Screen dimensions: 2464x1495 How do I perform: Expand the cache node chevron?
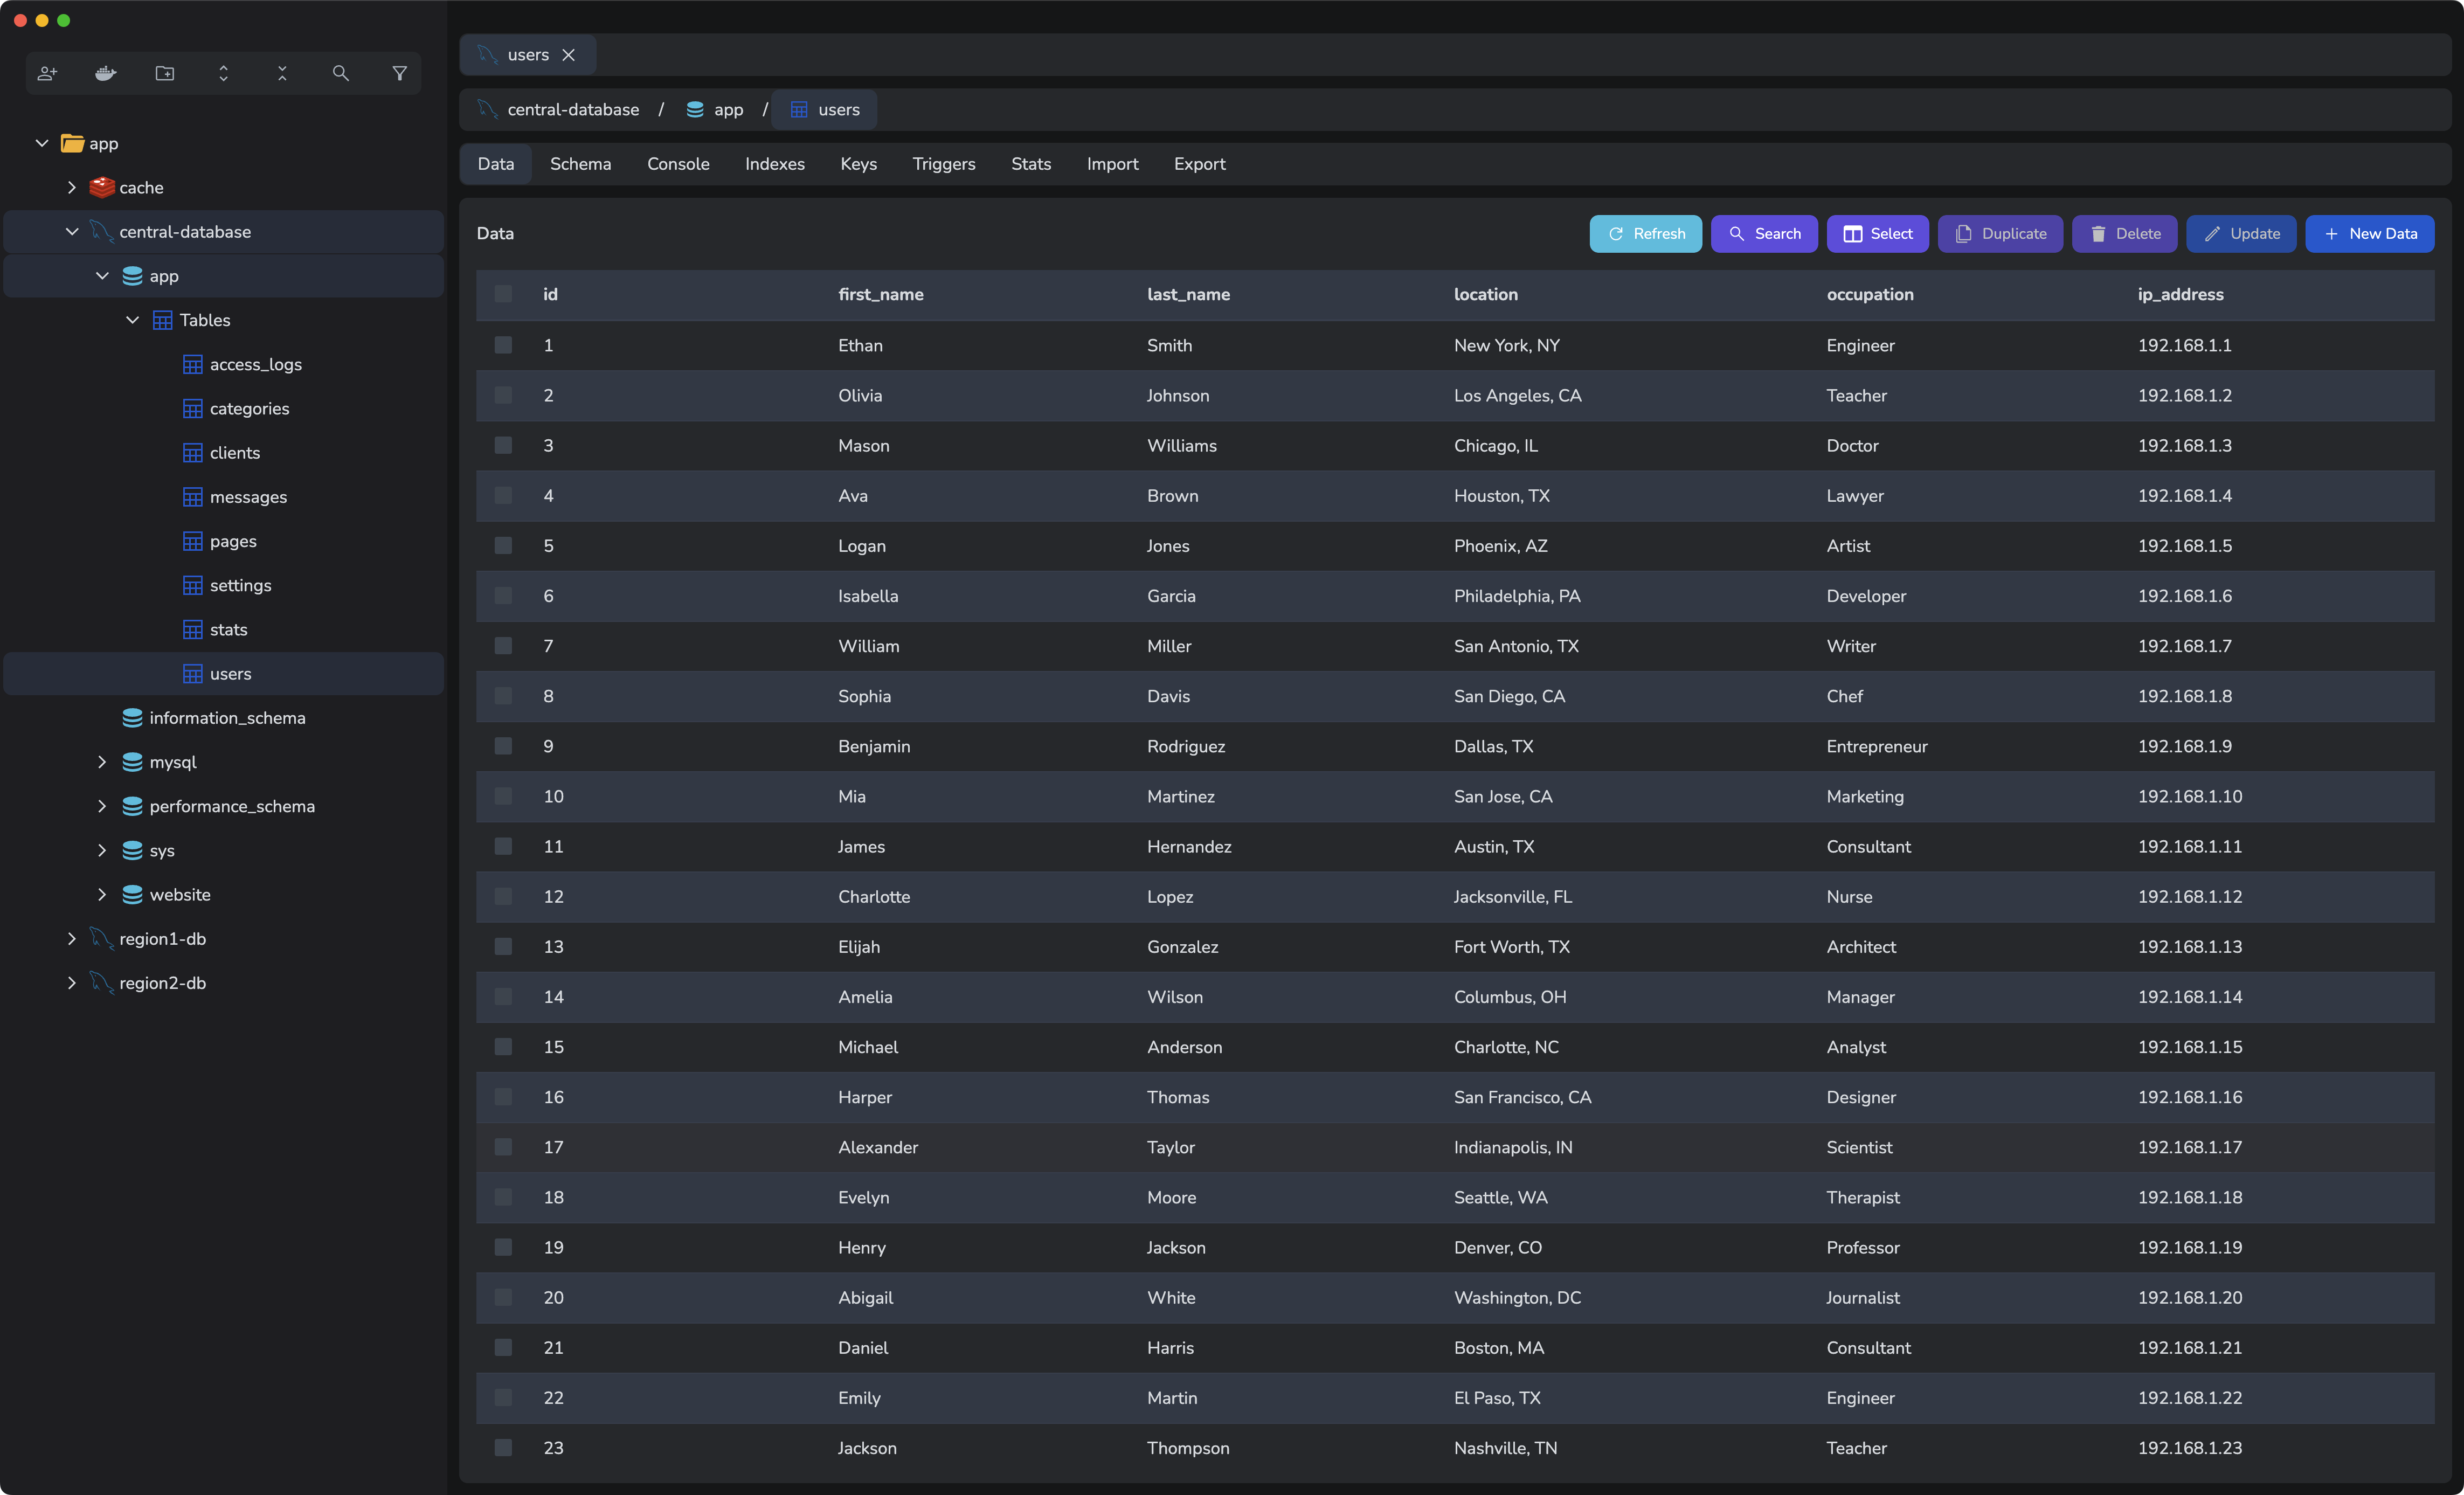coord(72,187)
